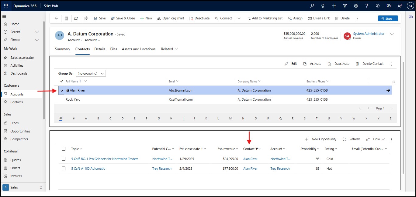
Task: Open the System Administrator owner link
Action: pyautogui.click(x=369, y=34)
